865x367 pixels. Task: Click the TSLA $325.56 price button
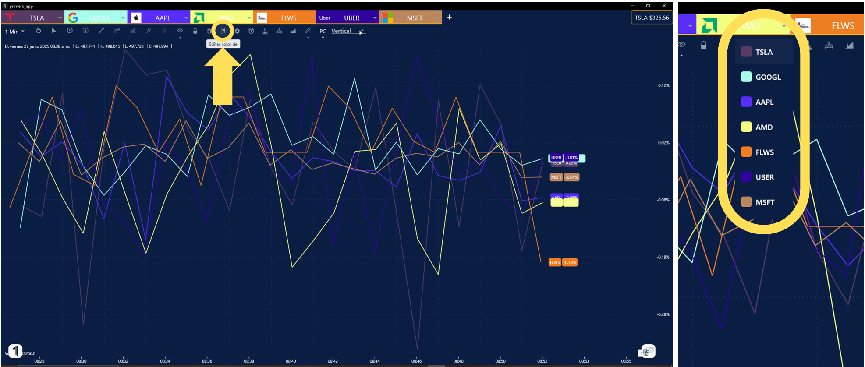coord(652,18)
